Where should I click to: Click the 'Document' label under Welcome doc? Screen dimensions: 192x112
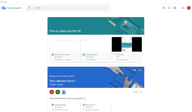89,107
